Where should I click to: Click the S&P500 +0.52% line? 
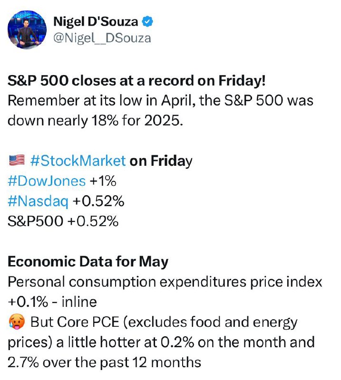(63, 221)
